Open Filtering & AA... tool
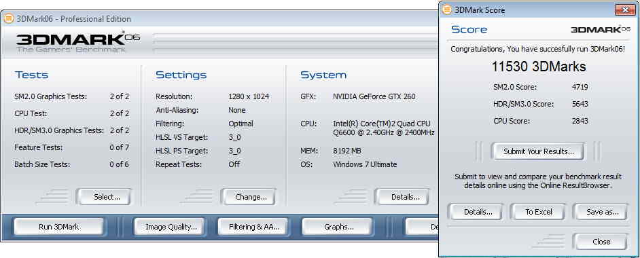Viewport: 640px width, 258px height. click(254, 227)
